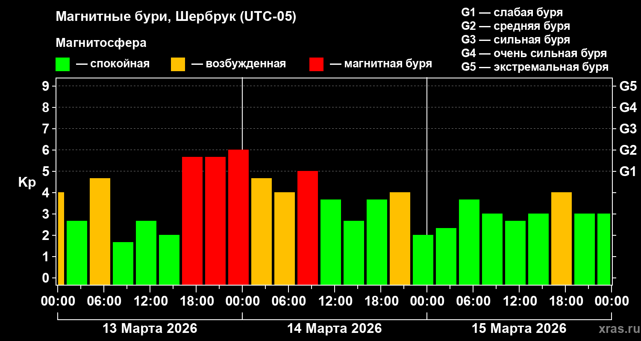Click the 'G3 — сильная буря' legend line

click(515, 40)
